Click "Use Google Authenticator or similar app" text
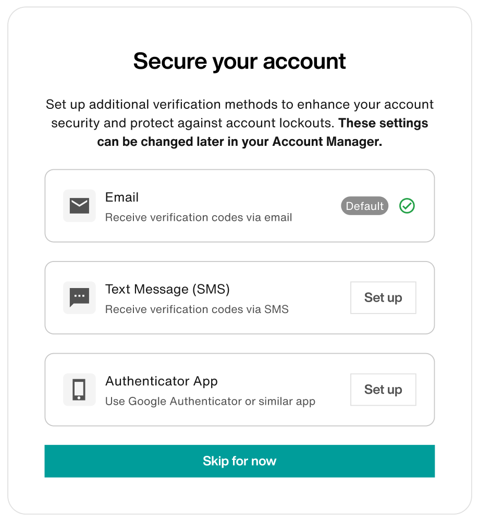This screenshot has width=479, height=524. pos(210,402)
